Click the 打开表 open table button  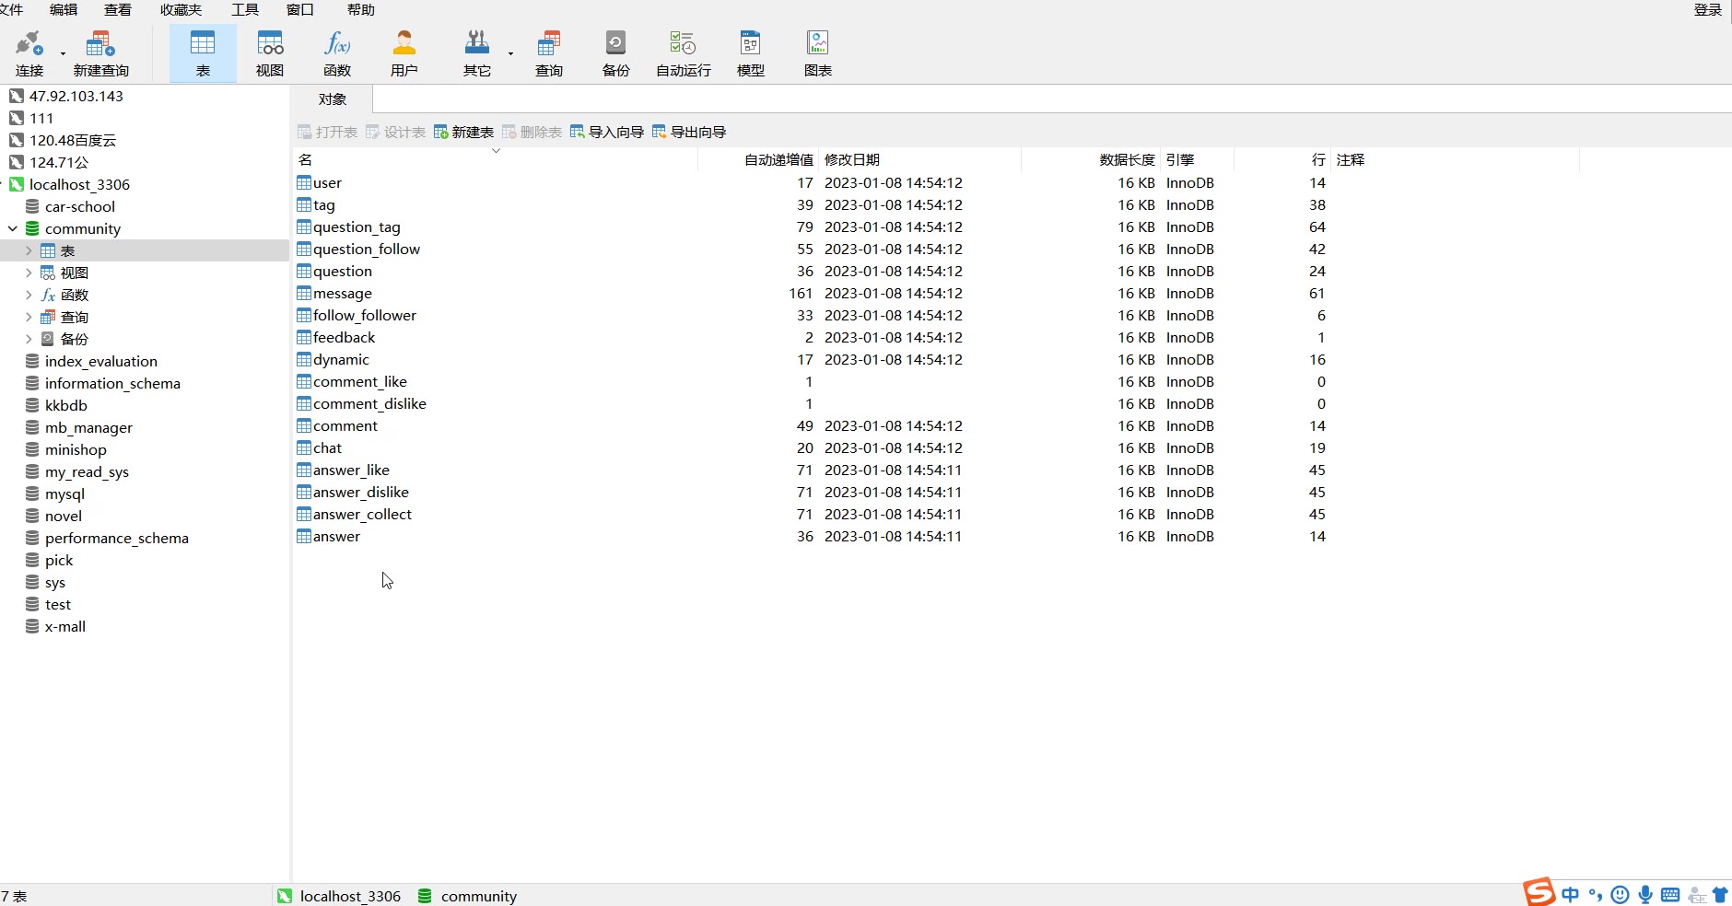tap(327, 132)
